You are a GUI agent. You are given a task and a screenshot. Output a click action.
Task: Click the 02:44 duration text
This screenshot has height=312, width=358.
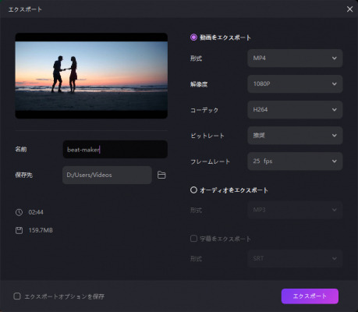pos(36,212)
